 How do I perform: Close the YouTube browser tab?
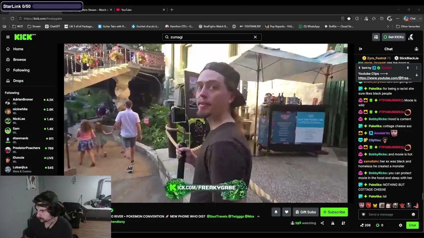coord(164,10)
